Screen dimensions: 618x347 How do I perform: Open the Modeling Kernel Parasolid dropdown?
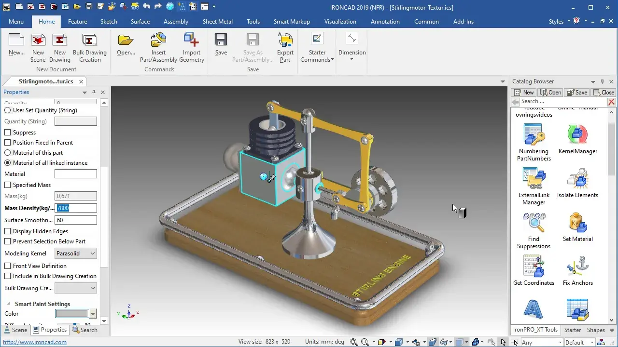pos(76,254)
